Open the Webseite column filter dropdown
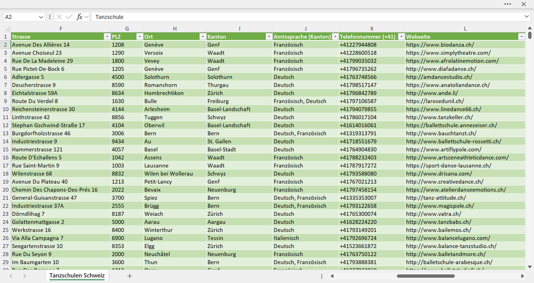This screenshot has height=283, width=534. (x=521, y=37)
